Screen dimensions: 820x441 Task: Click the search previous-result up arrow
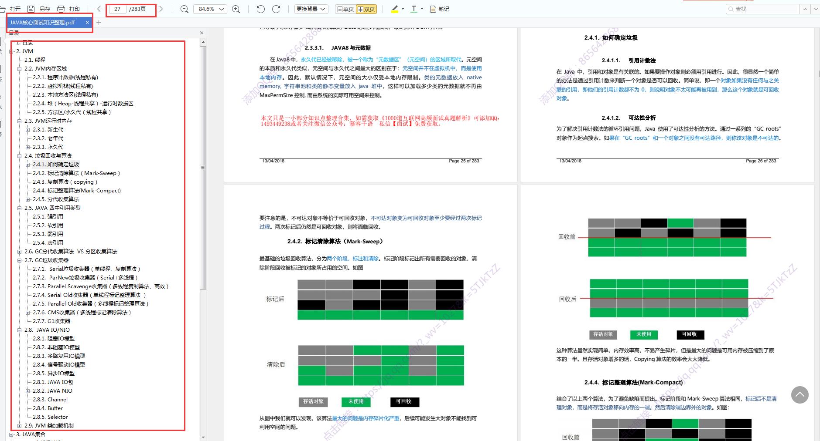tap(805, 9)
